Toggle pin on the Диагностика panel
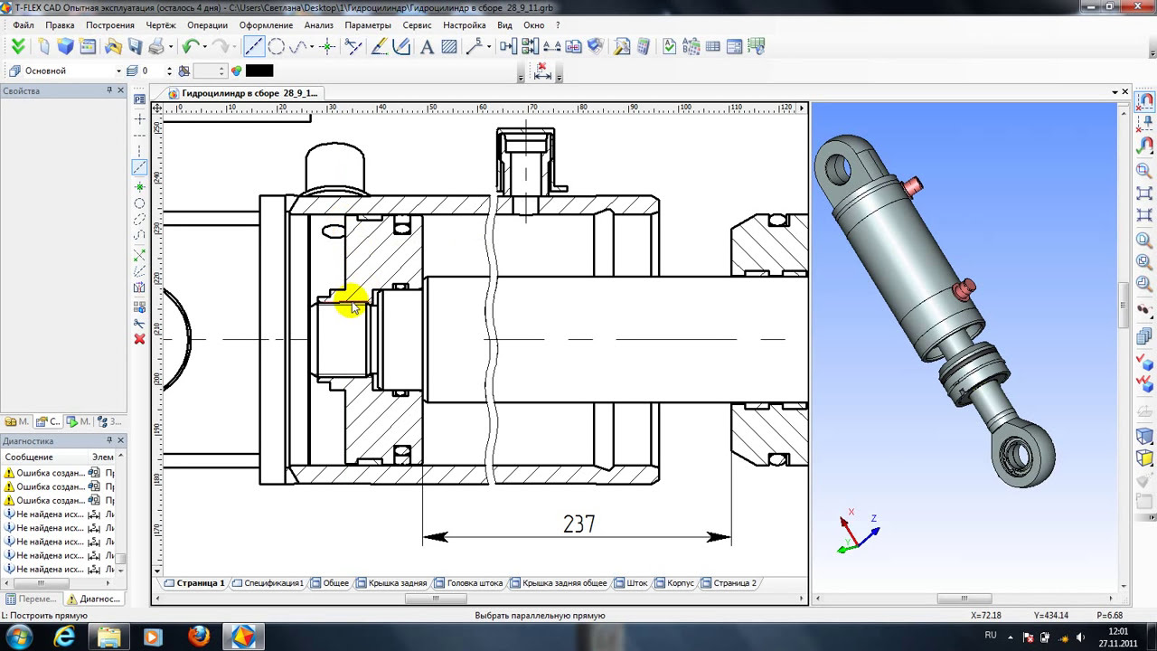This screenshot has height=651, width=1157. pos(109,440)
